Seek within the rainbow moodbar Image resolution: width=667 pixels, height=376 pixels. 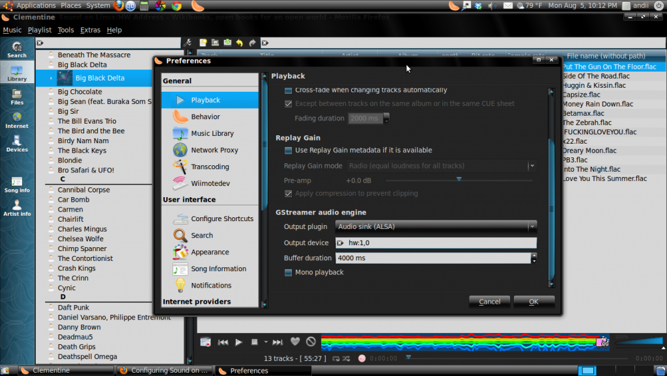click(465, 342)
